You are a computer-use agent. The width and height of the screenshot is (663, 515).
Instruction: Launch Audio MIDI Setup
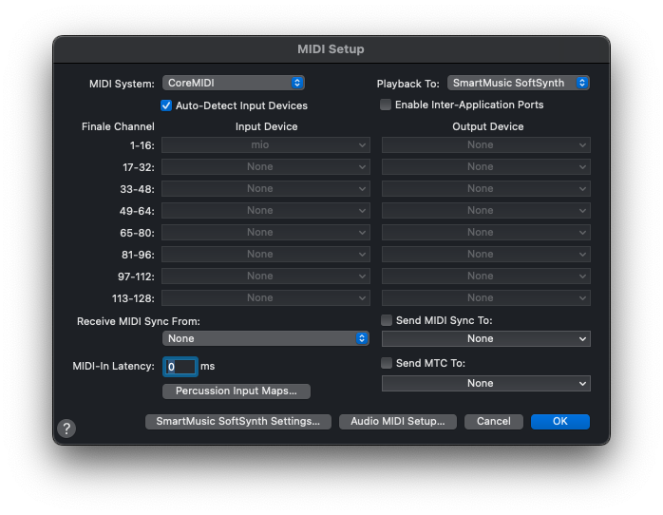click(398, 421)
